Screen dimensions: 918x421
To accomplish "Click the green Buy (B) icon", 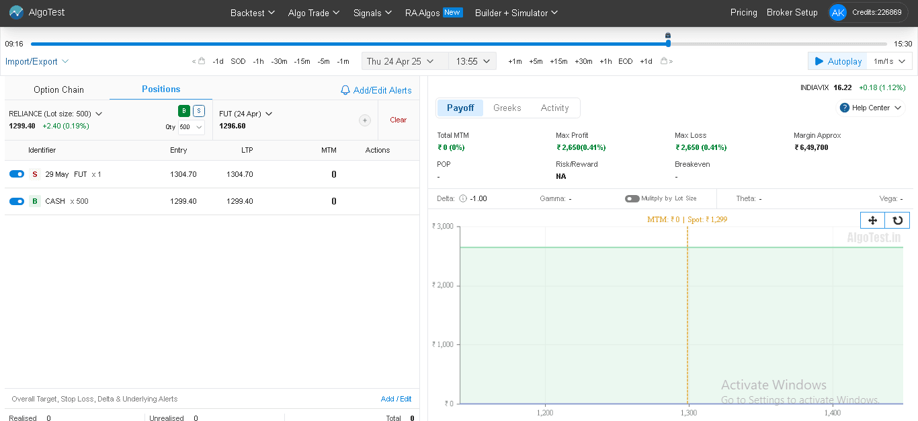I will [184, 111].
